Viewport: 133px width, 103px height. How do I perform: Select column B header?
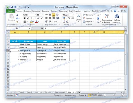point(28,32)
